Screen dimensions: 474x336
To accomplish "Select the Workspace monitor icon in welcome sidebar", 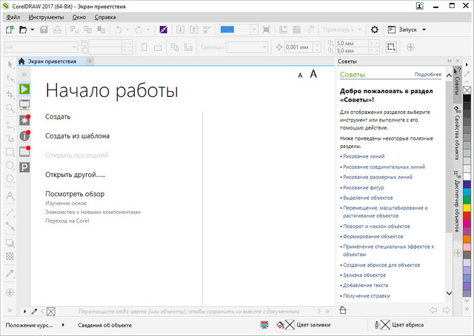I will click(x=24, y=104).
